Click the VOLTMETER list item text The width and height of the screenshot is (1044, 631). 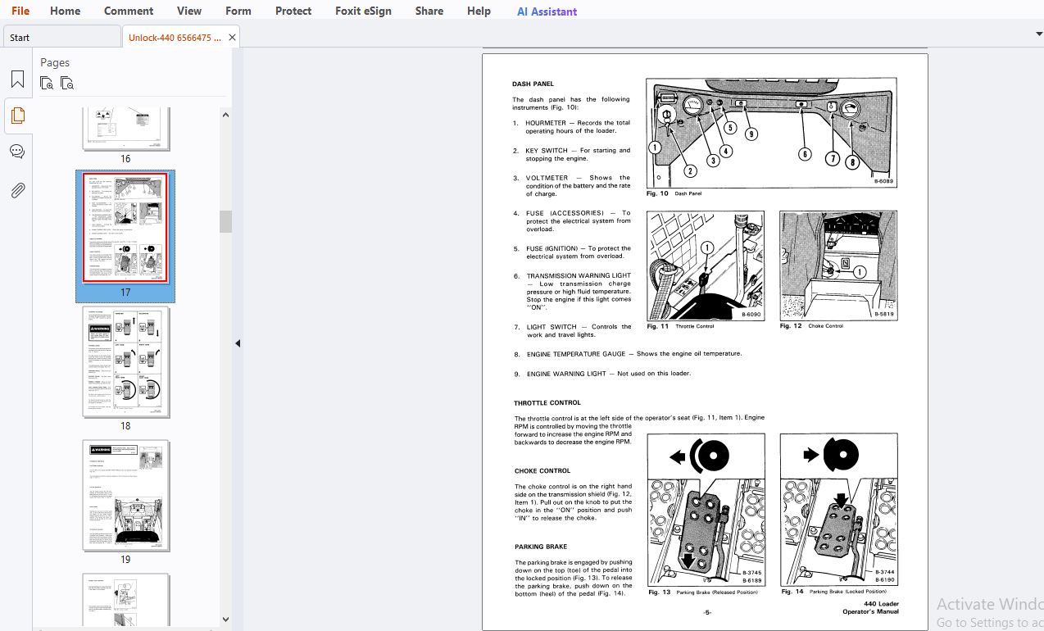click(x=578, y=186)
